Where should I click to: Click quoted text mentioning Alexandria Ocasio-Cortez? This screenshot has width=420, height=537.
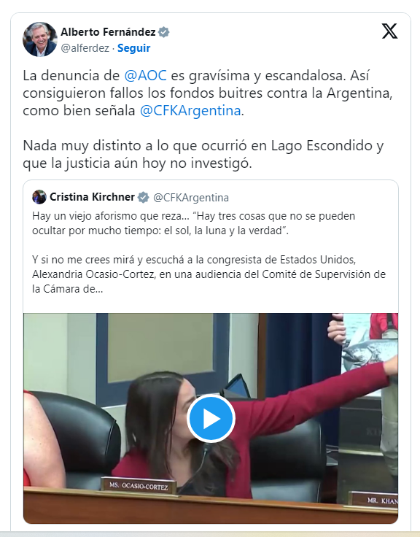[x=209, y=274]
